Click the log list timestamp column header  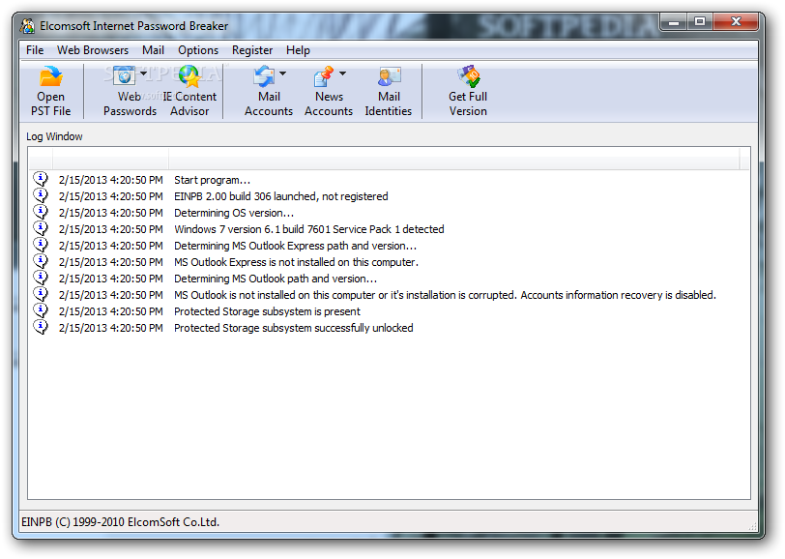110,159
